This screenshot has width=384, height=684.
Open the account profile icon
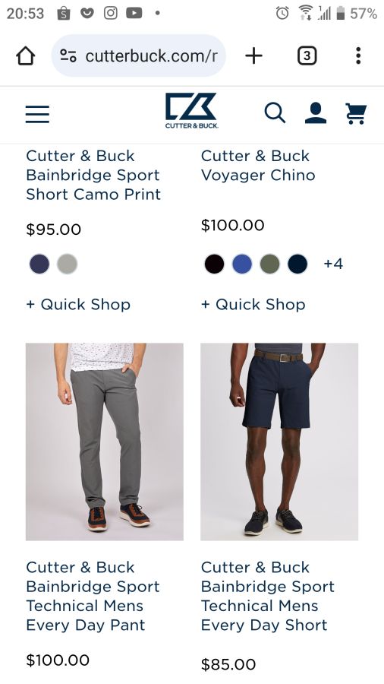(316, 113)
